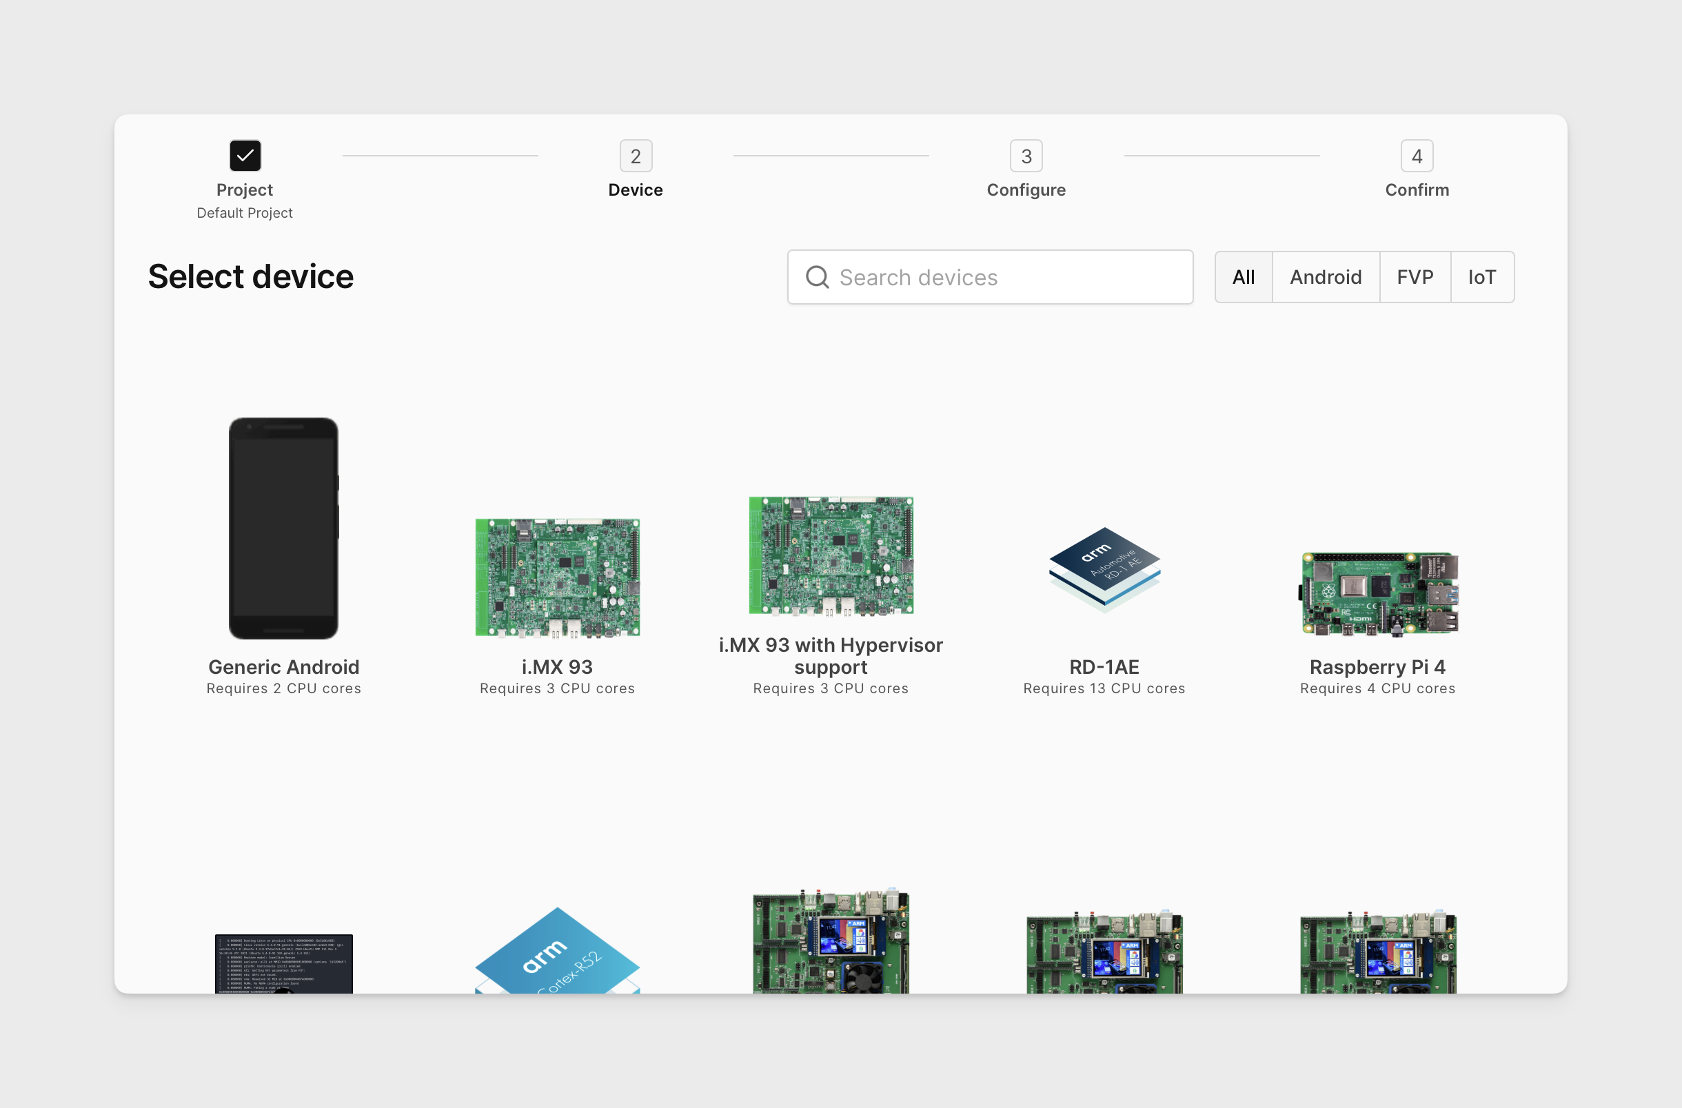Click the completed Project step checkmark

[x=245, y=156]
